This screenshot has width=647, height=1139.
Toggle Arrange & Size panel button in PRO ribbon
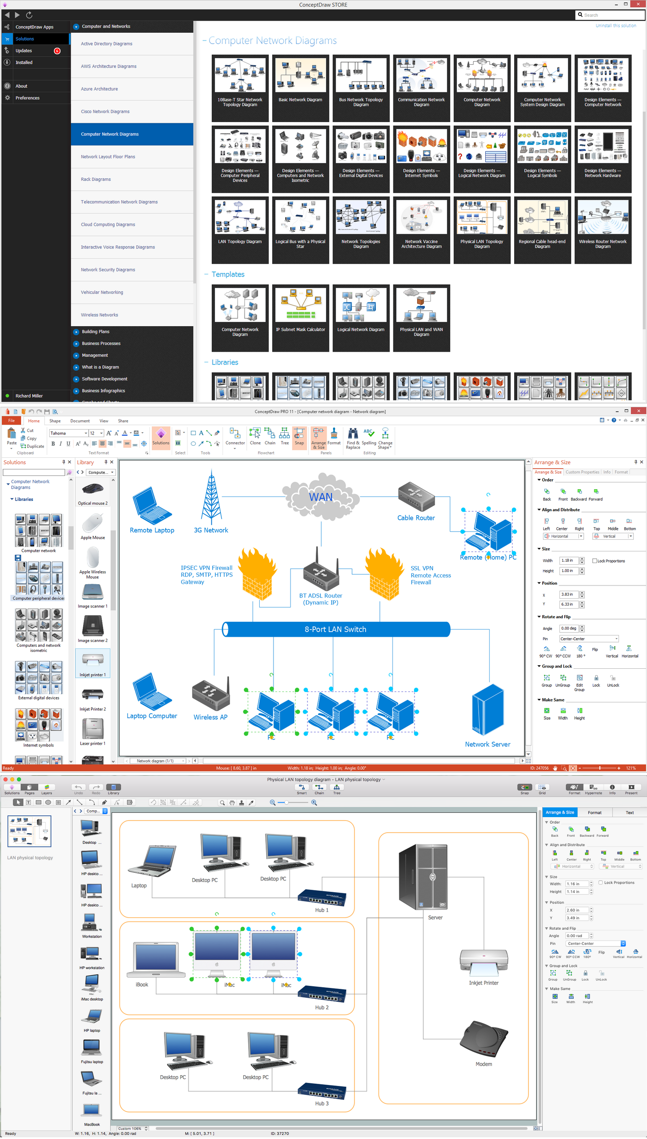click(318, 438)
